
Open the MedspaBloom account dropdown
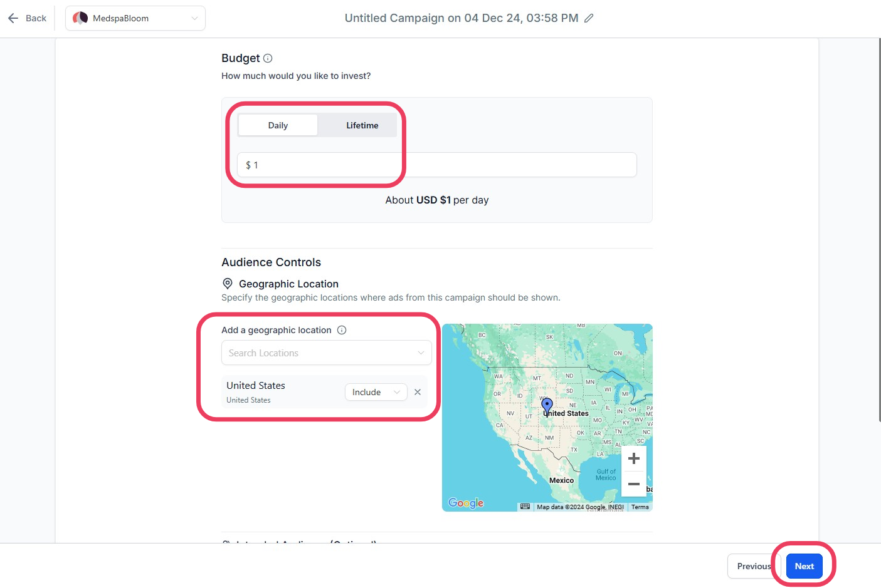(x=135, y=18)
